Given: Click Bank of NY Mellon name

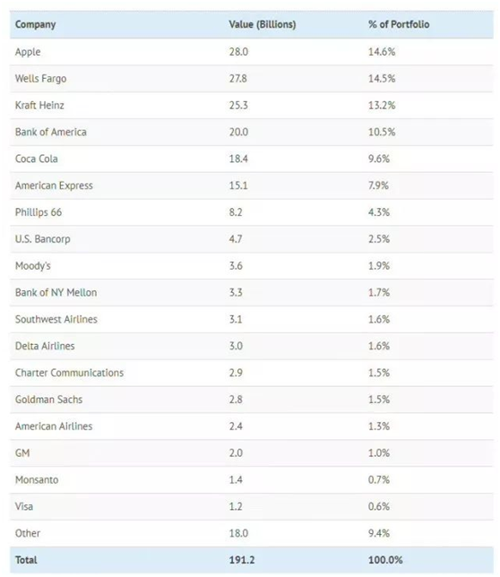Looking at the screenshot, I should tap(56, 293).
